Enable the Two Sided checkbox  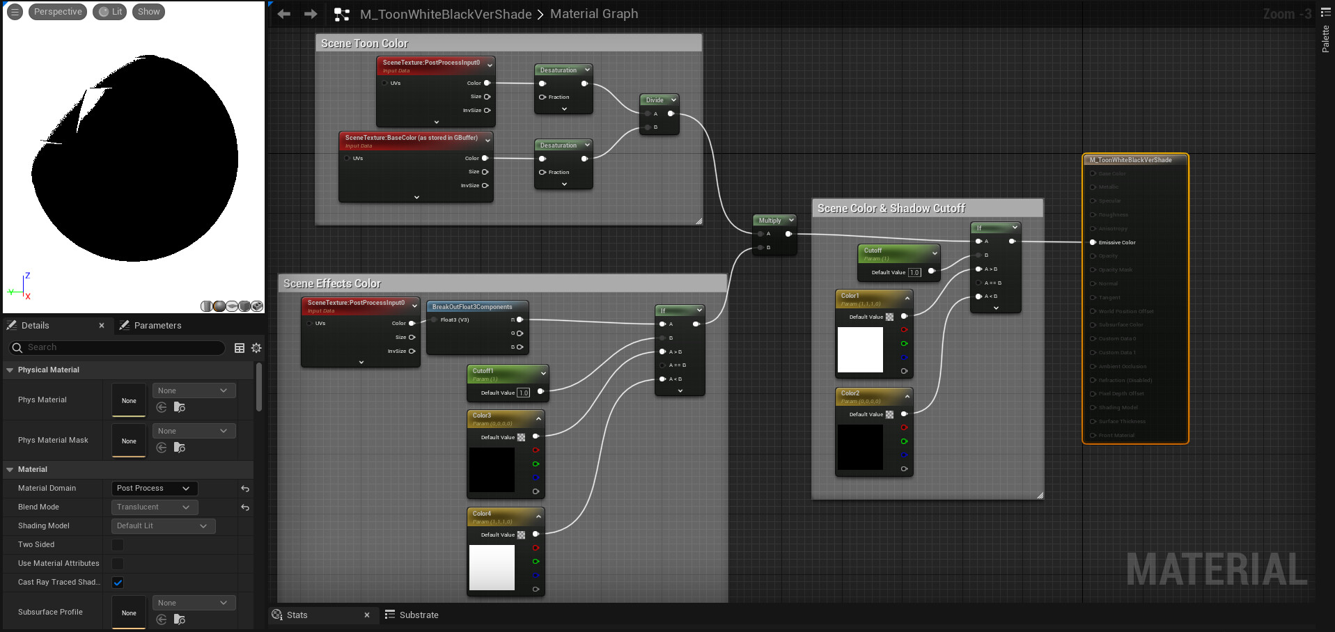118,544
